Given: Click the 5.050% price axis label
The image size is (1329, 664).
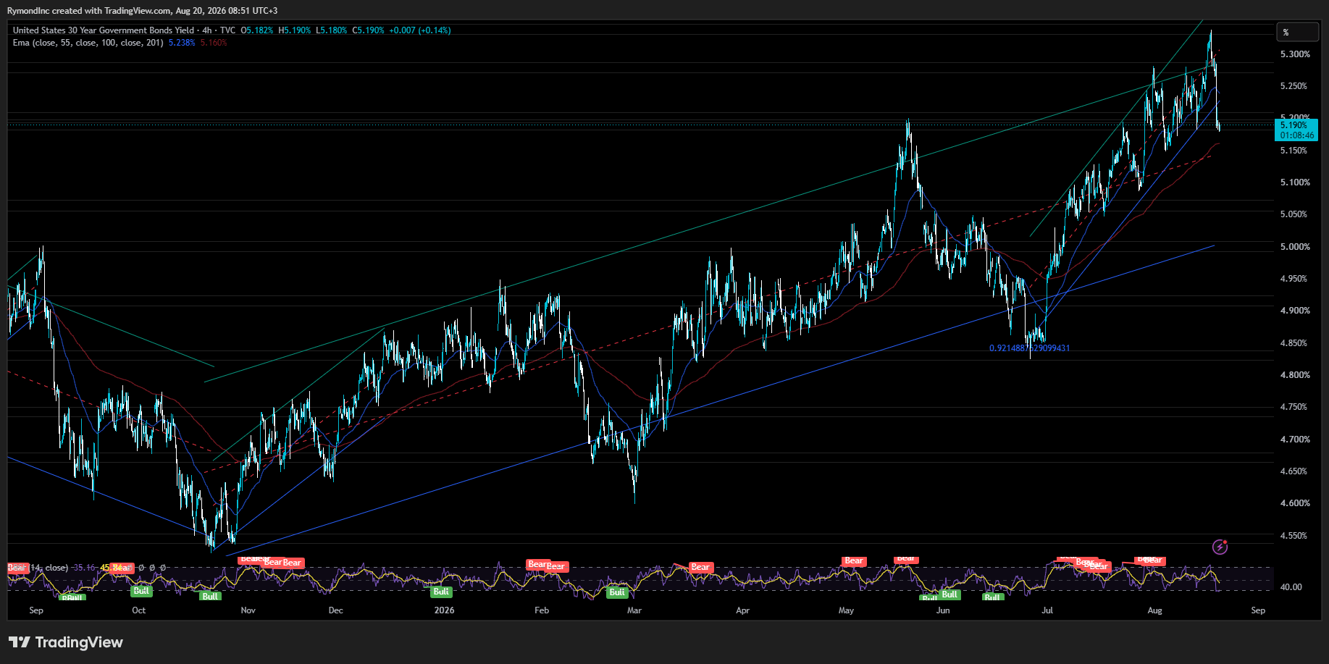Looking at the screenshot, I should tap(1295, 214).
